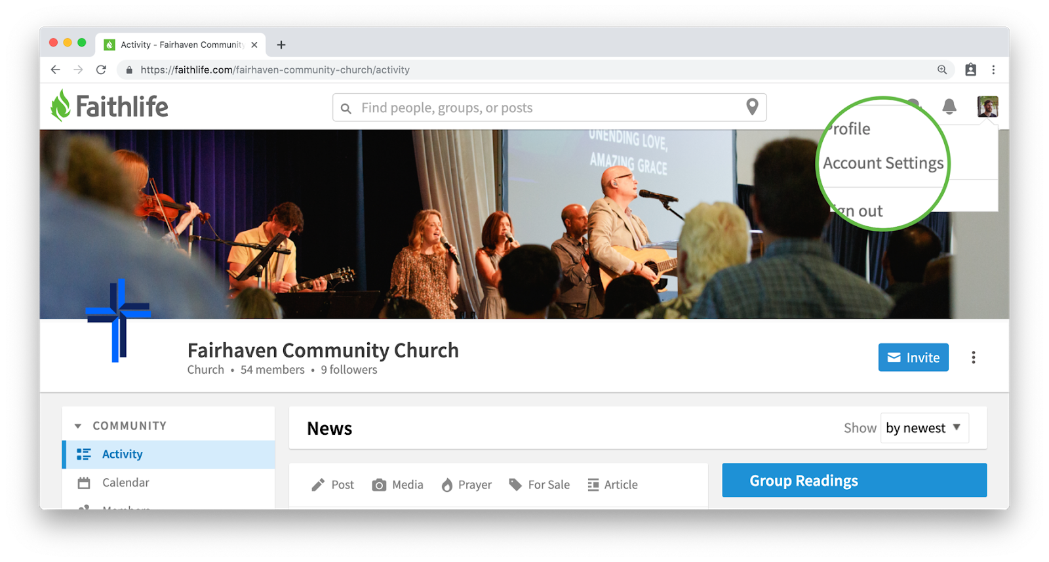1049x562 pixels.
Task: Collapse the COMMUNITY sidebar section
Action: click(x=78, y=426)
